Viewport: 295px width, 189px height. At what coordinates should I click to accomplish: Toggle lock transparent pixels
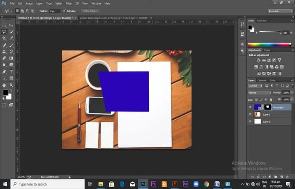click(256, 100)
